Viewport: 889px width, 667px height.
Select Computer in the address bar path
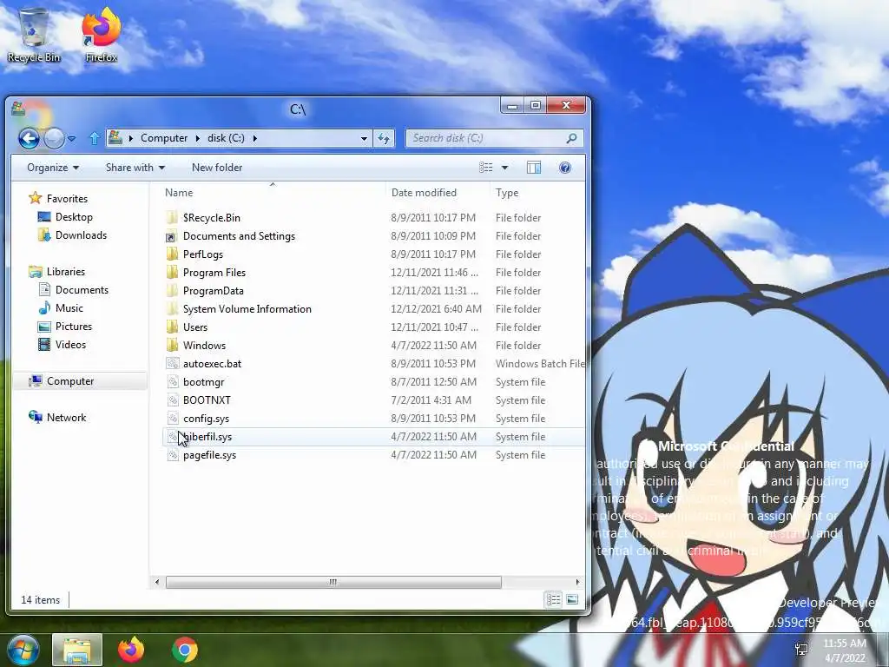coord(164,138)
